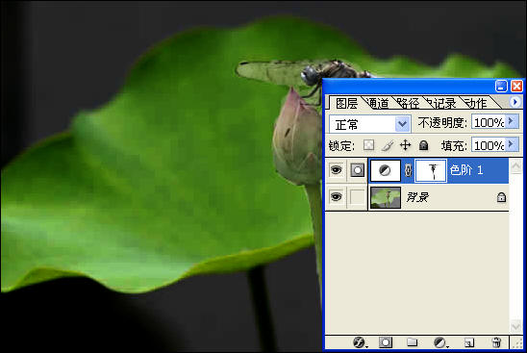Lock image pixels brush icon
Image resolution: width=527 pixels, height=353 pixels.
tap(388, 145)
